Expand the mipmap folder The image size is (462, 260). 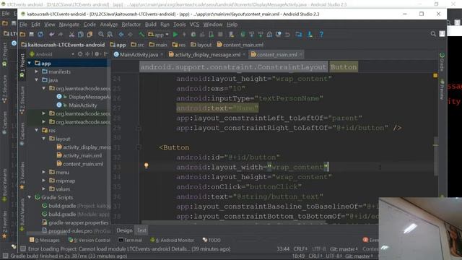43,181
